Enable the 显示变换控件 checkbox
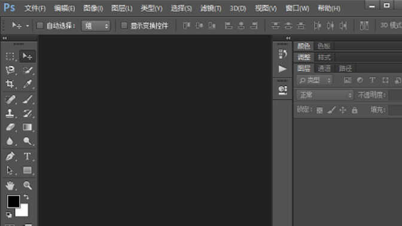Screen dimensions: 402x226 [x=124, y=25]
